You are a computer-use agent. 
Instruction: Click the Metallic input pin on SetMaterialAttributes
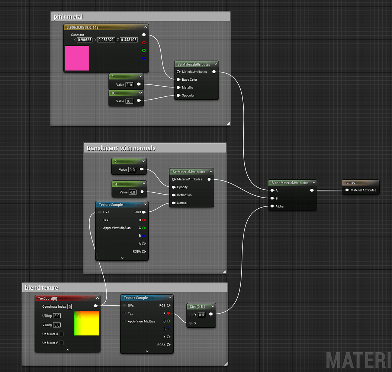coord(179,87)
